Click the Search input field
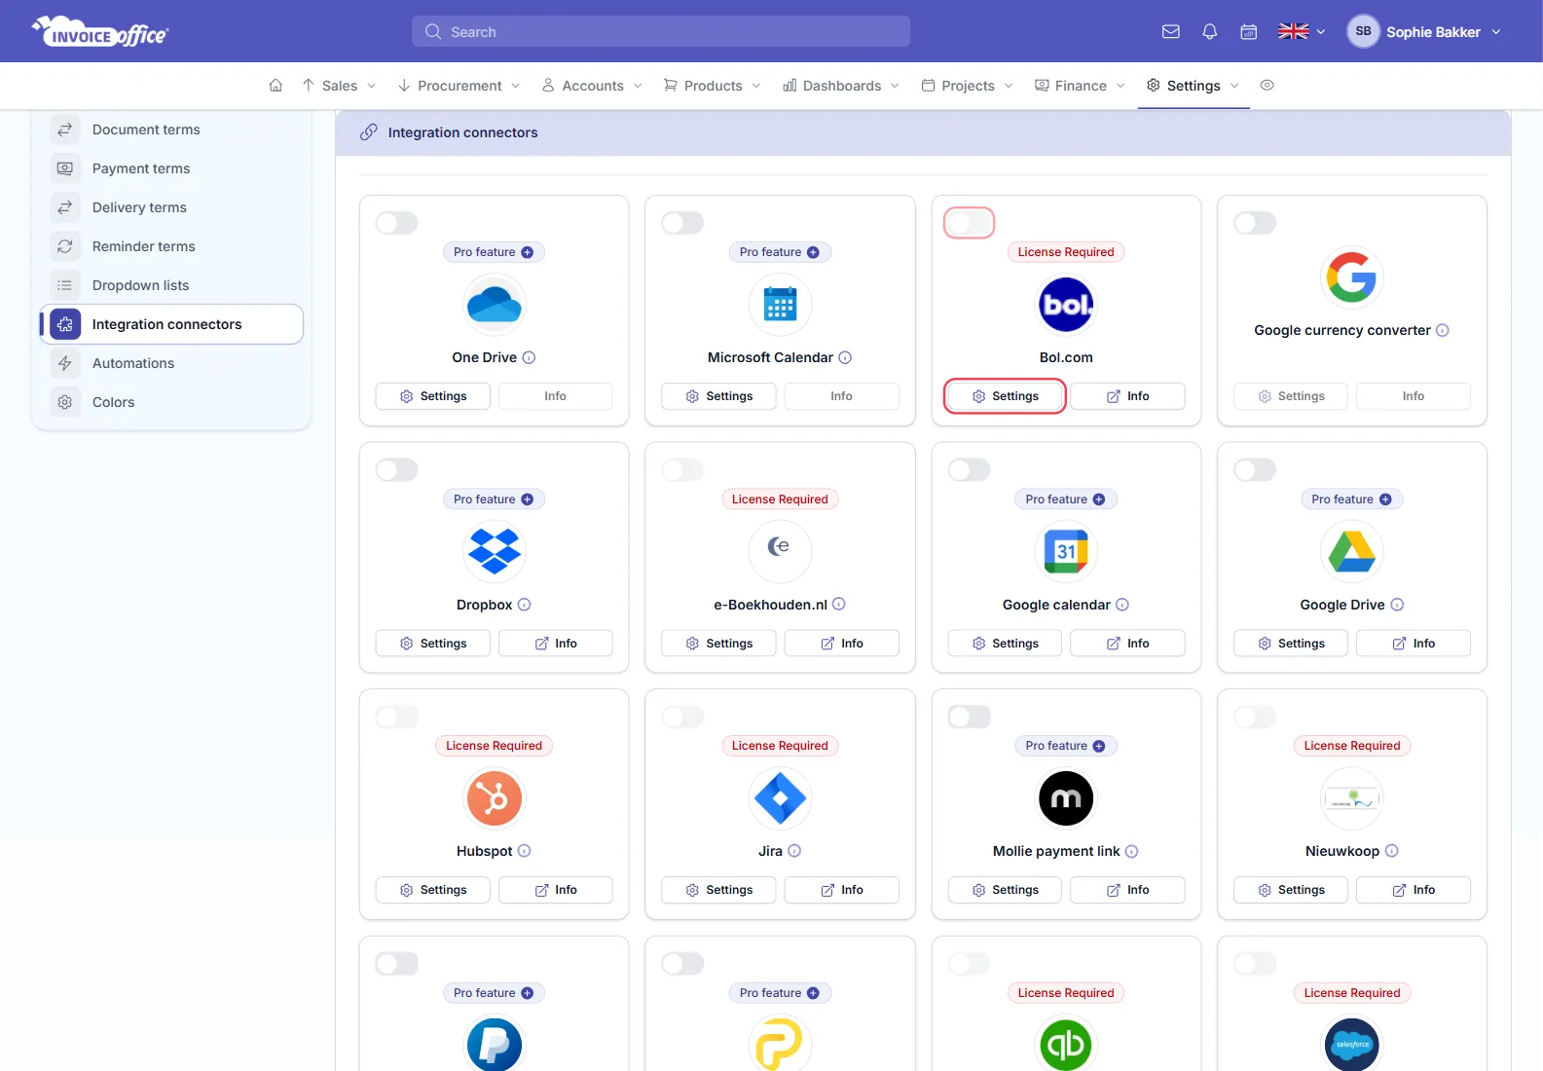The height and width of the screenshot is (1071, 1543). (x=661, y=31)
